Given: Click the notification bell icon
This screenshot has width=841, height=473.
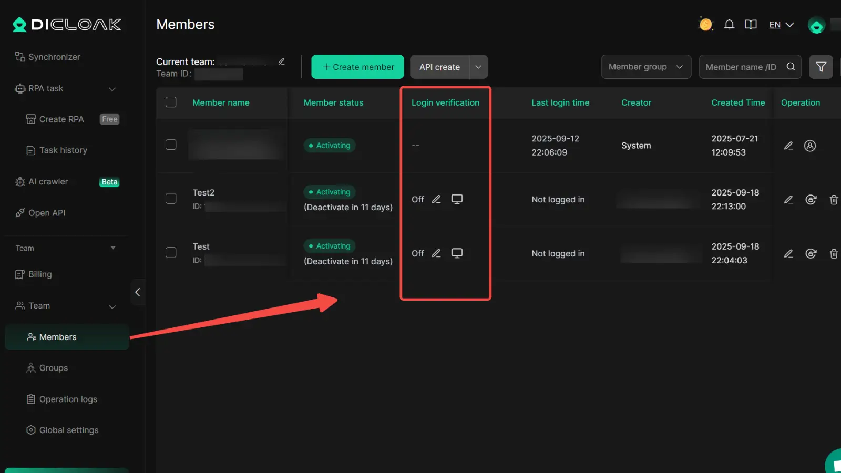Looking at the screenshot, I should 729,25.
